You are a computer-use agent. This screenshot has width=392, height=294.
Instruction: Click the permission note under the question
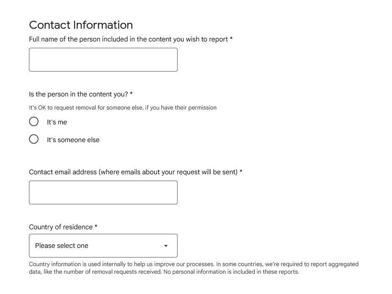click(122, 107)
